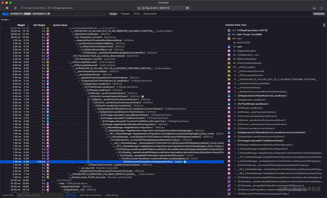Screen dimensions: 327x198
Task: Go to the next run
Action: pos(143,8)
